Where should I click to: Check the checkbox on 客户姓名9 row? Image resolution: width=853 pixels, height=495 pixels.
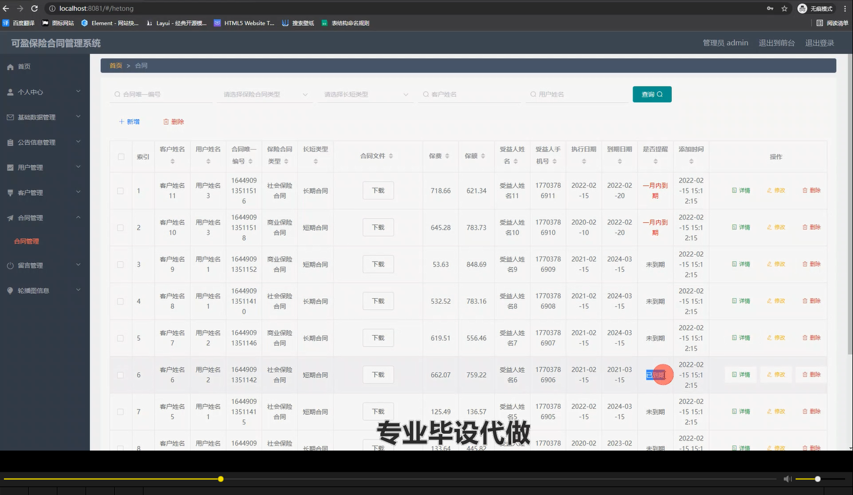(120, 264)
